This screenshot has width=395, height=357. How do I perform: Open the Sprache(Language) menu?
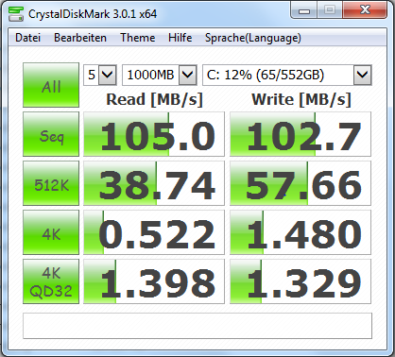pos(253,38)
